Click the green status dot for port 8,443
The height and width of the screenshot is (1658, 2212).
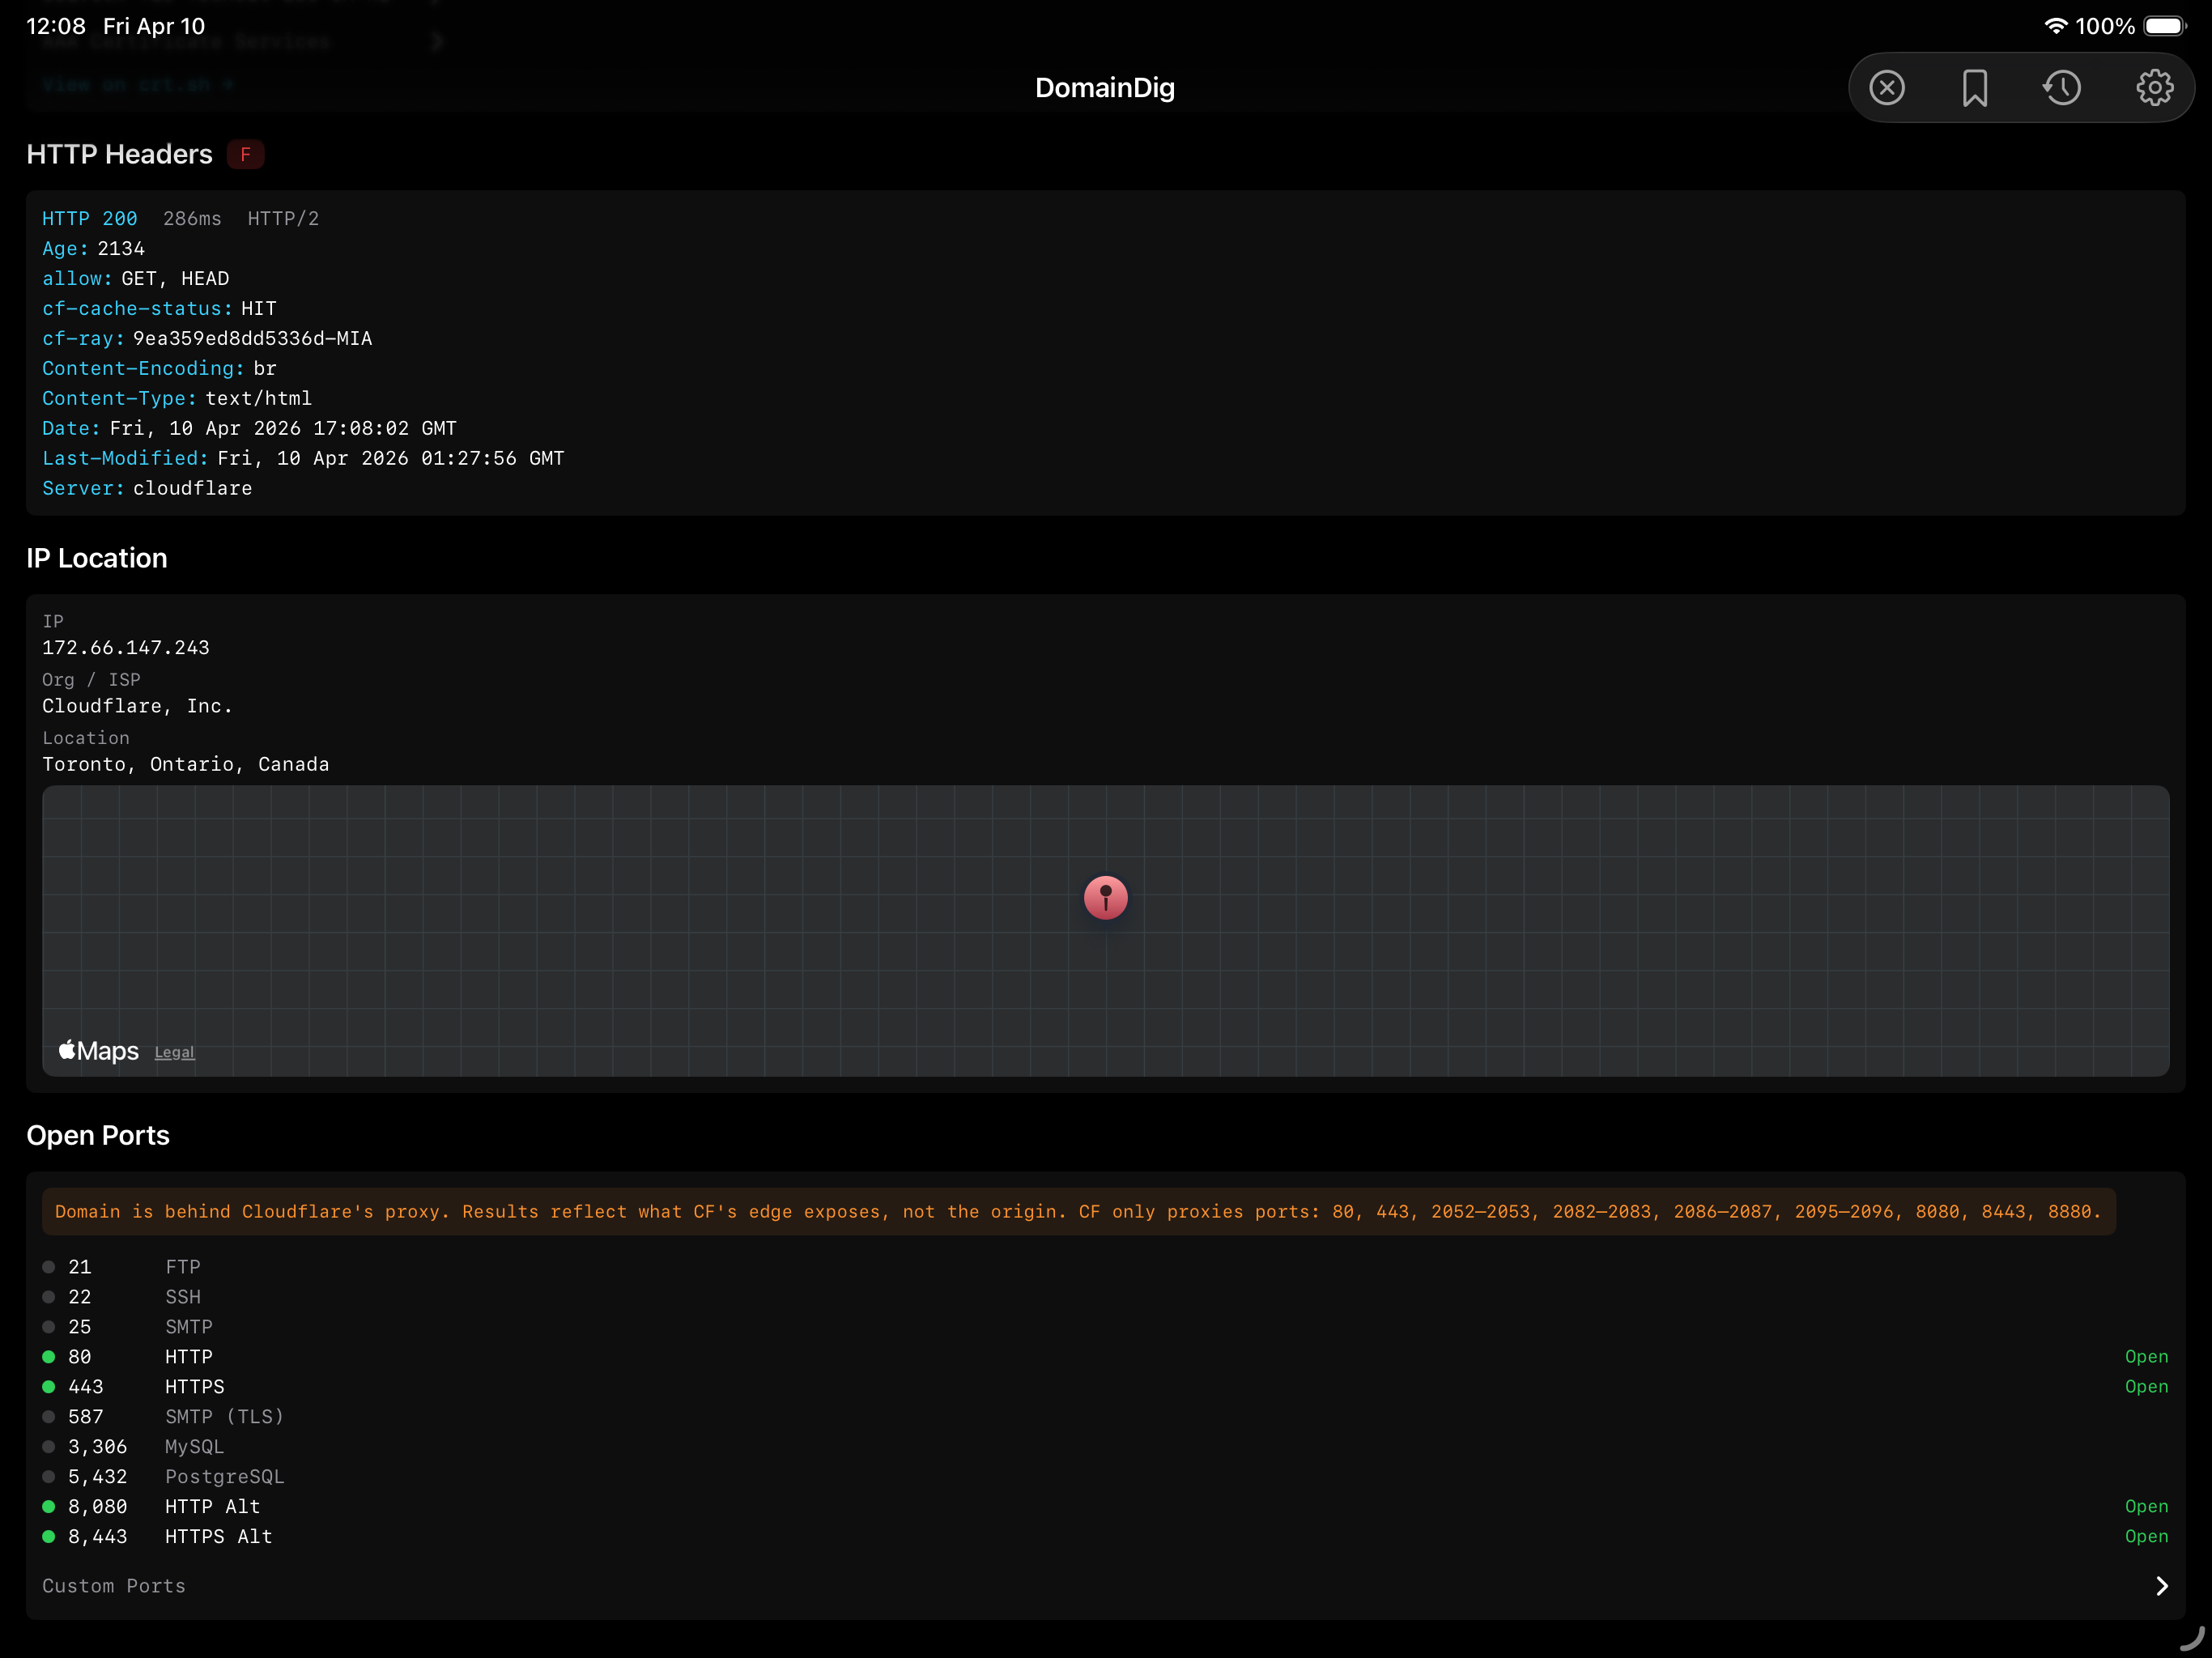(48, 1536)
